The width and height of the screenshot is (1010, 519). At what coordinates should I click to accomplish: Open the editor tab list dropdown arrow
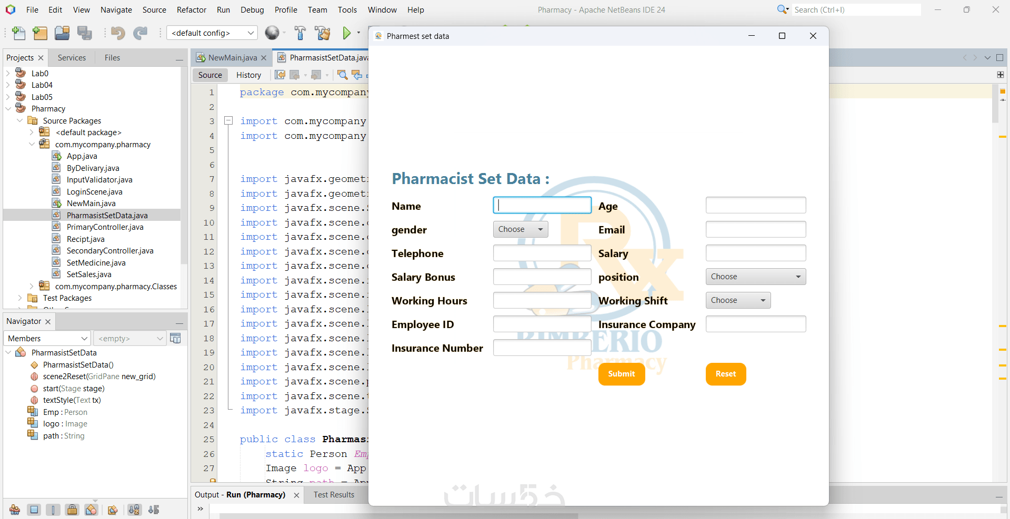987,58
